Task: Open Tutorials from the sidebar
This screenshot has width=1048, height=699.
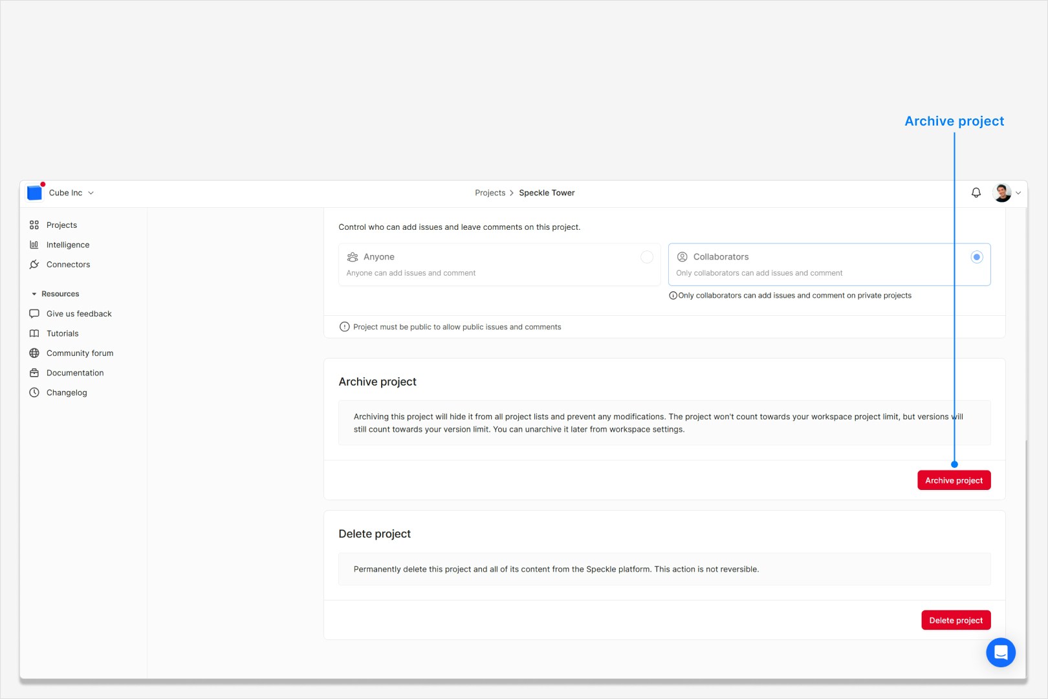Action: pyautogui.click(x=62, y=333)
